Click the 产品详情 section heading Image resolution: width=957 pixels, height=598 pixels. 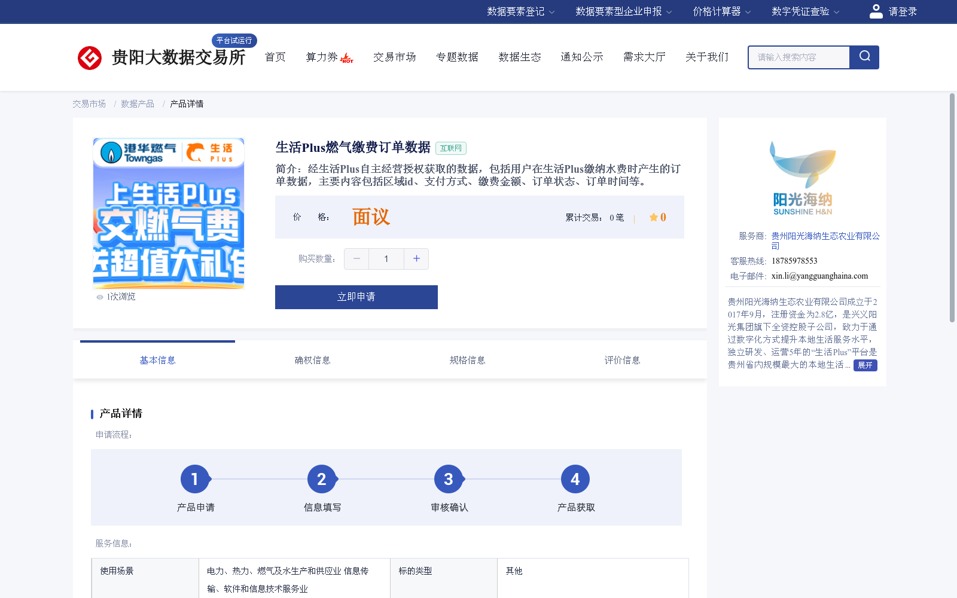[x=121, y=414]
